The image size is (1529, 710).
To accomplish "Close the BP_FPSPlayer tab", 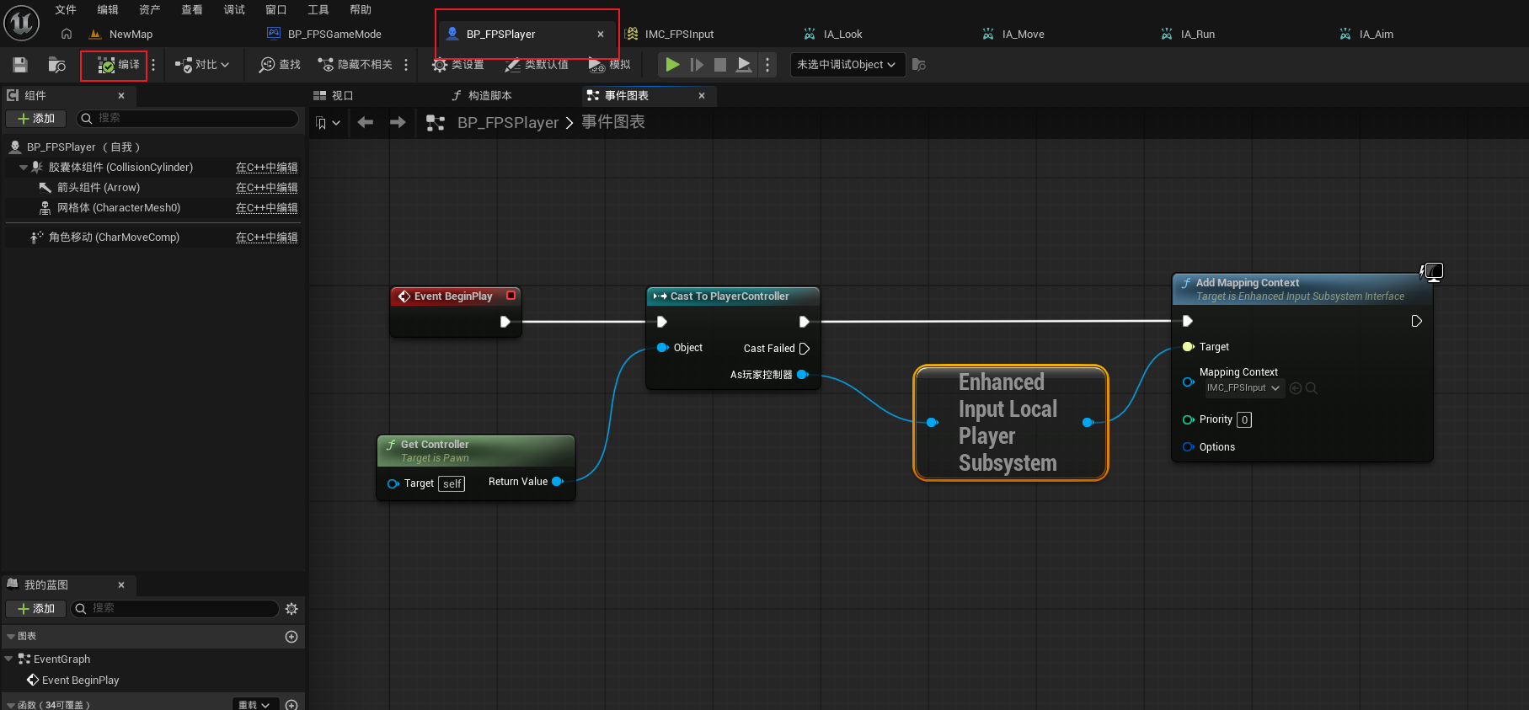I will pos(601,35).
